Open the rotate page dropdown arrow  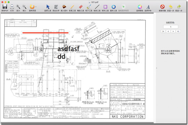tap(36, 7)
